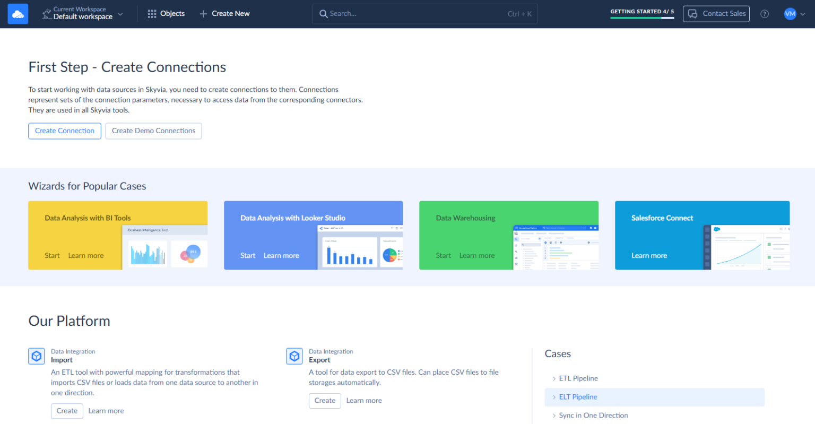The image size is (815, 424).
Task: Click the chat icon on Contact Sales
Action: (x=692, y=14)
